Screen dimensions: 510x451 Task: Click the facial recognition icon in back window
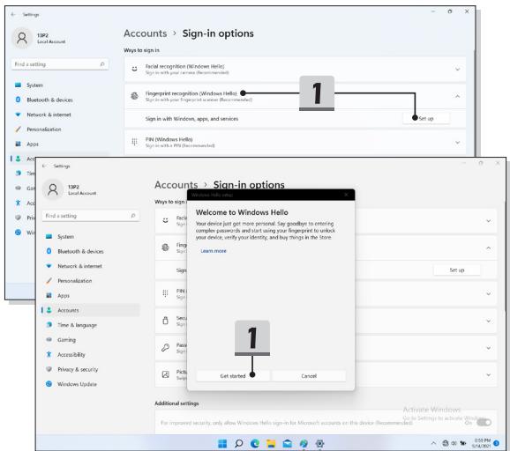134,70
